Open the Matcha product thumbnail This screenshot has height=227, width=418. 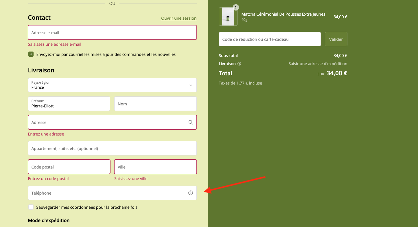(x=228, y=17)
